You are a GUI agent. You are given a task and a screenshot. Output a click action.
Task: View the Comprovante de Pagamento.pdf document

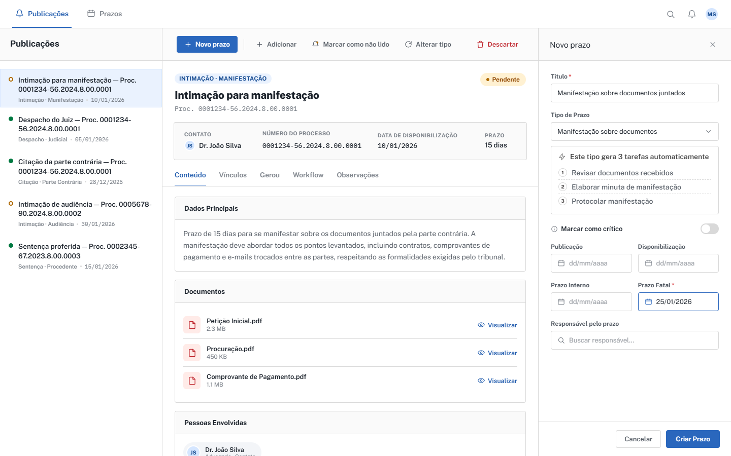click(x=497, y=381)
